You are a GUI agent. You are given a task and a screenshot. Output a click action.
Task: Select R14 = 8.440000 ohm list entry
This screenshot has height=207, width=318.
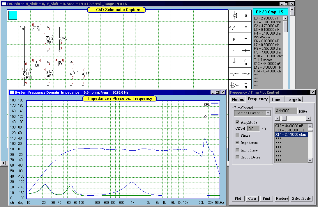[291, 135]
